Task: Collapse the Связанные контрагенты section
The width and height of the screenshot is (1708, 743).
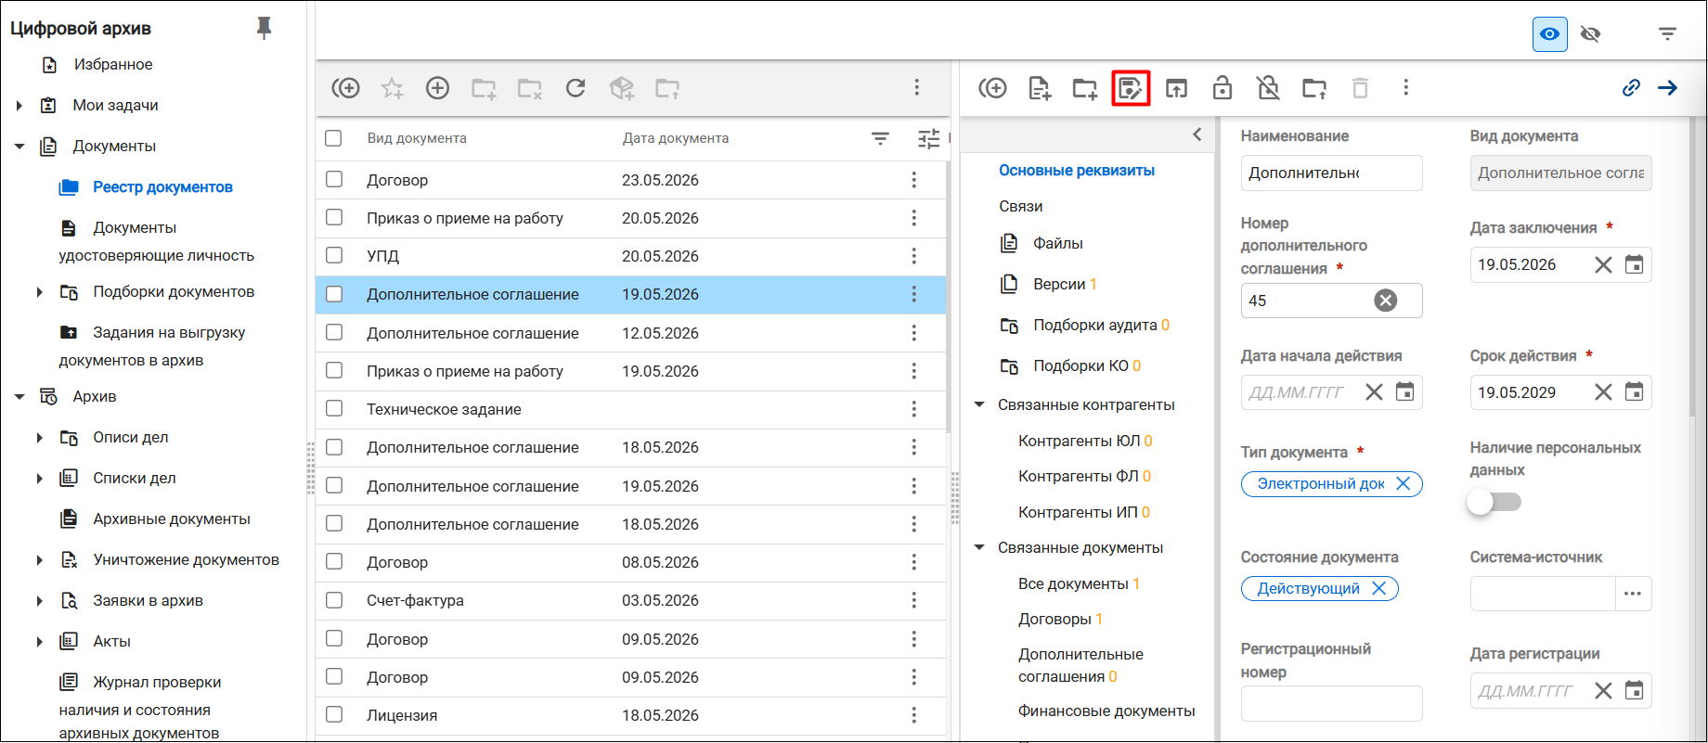Action: pos(978,405)
